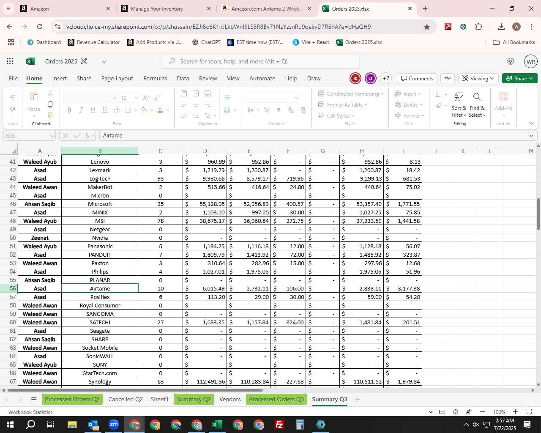Open the Share dropdown button

520,78
